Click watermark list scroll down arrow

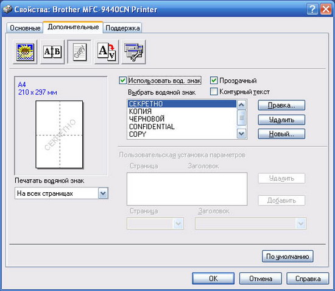241,134
